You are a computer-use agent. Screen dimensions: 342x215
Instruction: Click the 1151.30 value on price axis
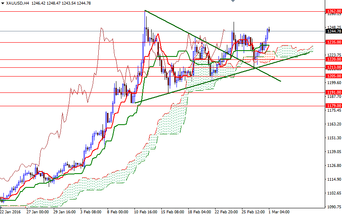click(x=334, y=138)
